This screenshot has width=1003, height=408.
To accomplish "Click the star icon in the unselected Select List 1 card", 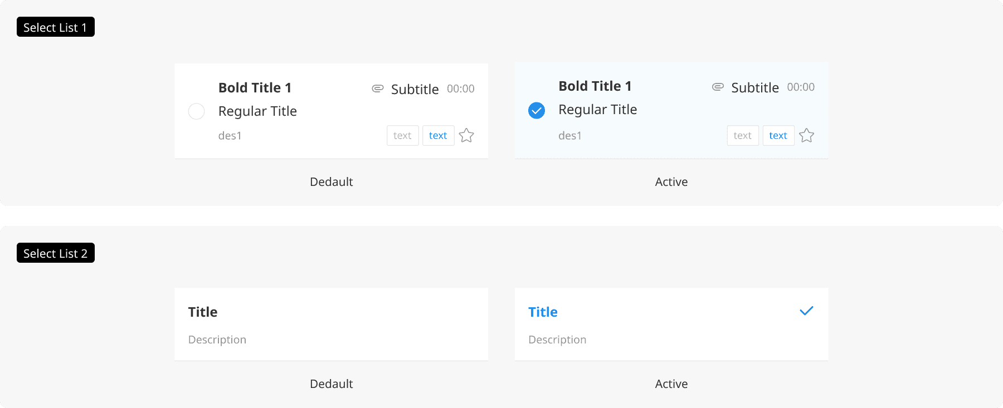I will [x=466, y=135].
